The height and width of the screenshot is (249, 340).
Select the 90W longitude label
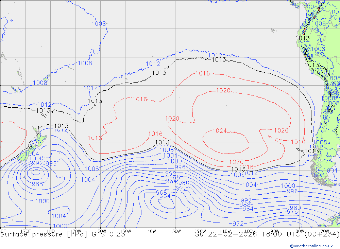(x=275, y=231)
